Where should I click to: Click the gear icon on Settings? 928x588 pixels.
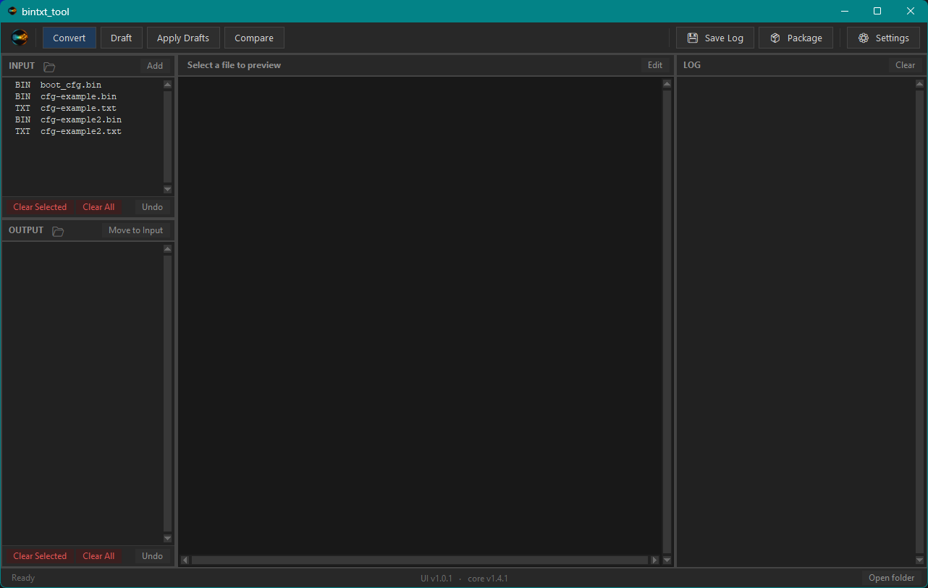(864, 38)
